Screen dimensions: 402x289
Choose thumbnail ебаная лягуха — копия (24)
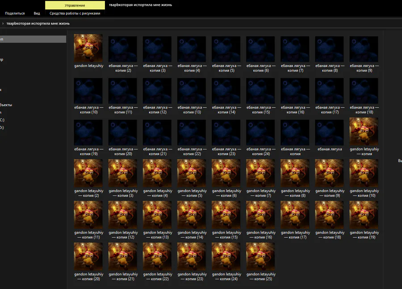click(260, 133)
